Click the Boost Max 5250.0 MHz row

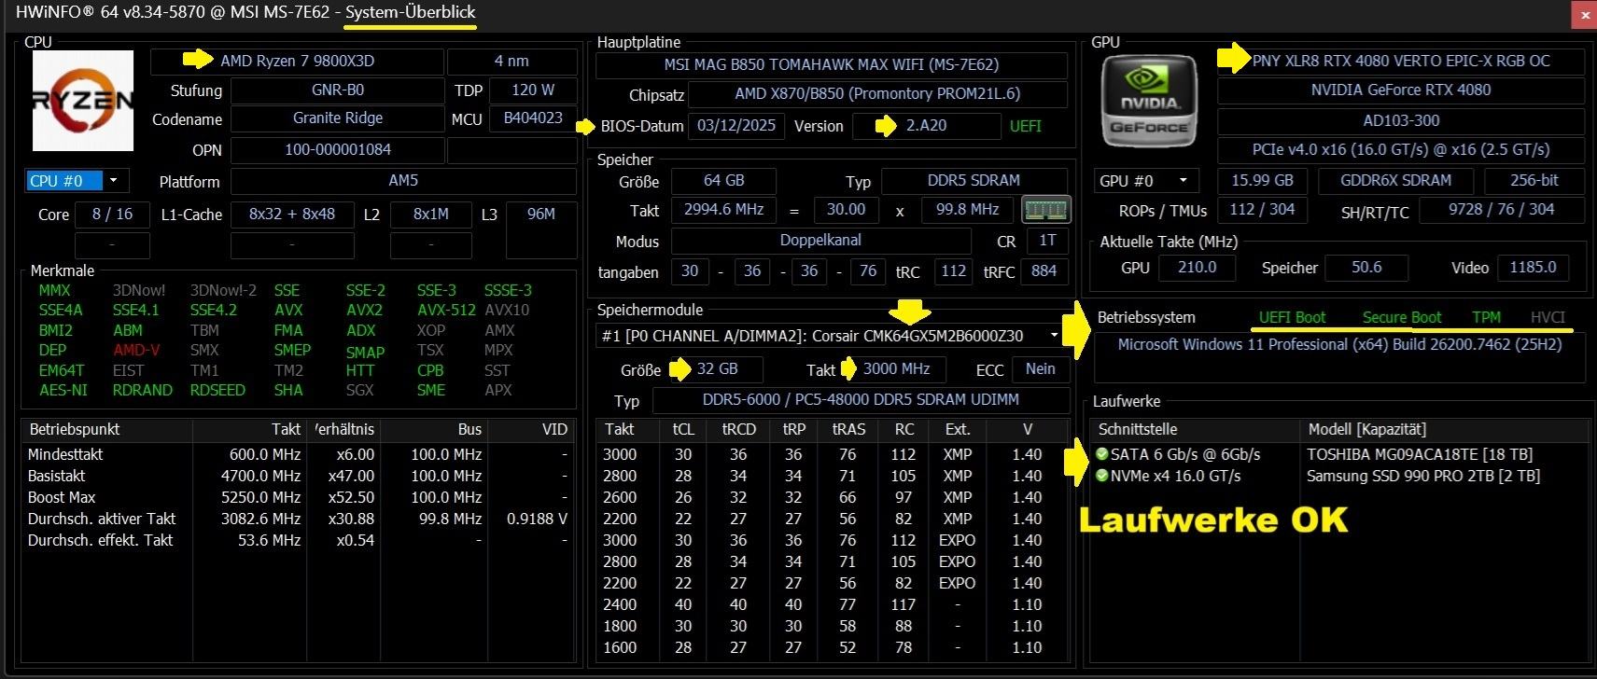(x=297, y=497)
